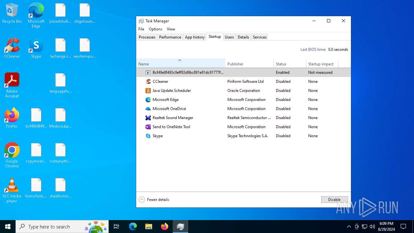This screenshot has height=233, width=414.
Task: Select the lachange.r desktop file
Action: tap(60, 49)
